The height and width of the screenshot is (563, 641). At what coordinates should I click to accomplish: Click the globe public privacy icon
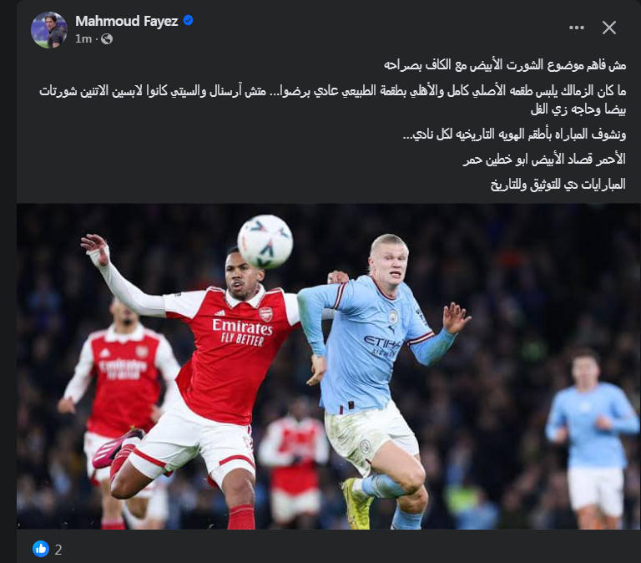107,39
